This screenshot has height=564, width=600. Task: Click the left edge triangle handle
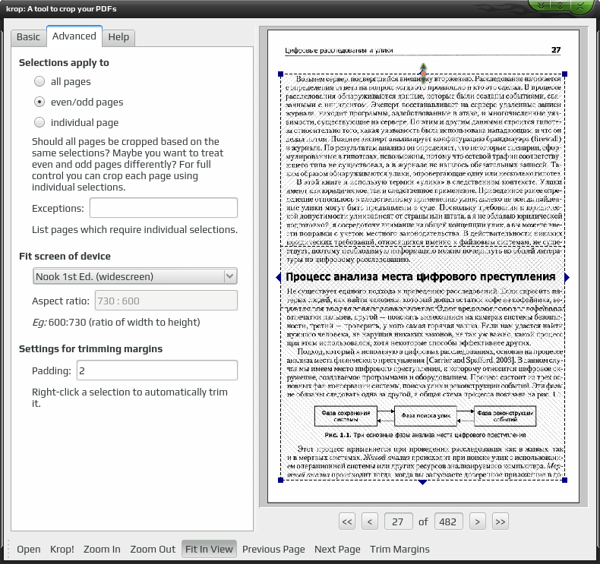[278, 278]
